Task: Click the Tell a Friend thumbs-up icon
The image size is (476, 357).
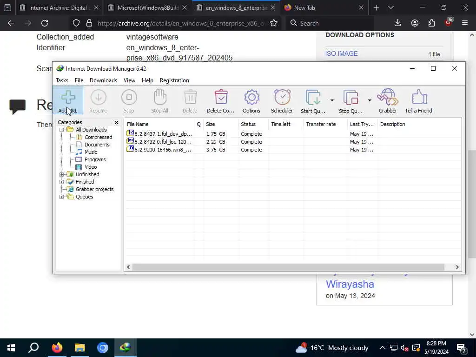Action: coord(419,101)
